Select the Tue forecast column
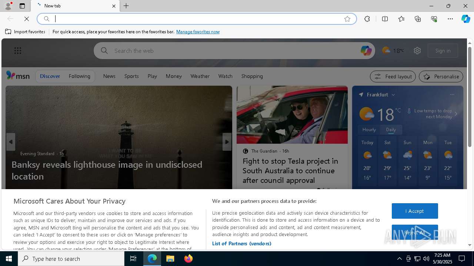 click(x=448, y=161)
